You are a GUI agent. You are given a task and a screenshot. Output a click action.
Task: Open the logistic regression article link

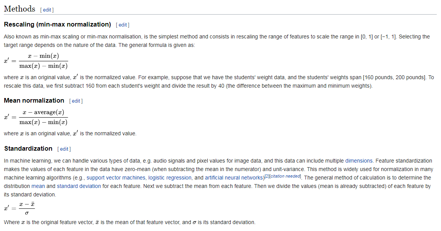170,178
